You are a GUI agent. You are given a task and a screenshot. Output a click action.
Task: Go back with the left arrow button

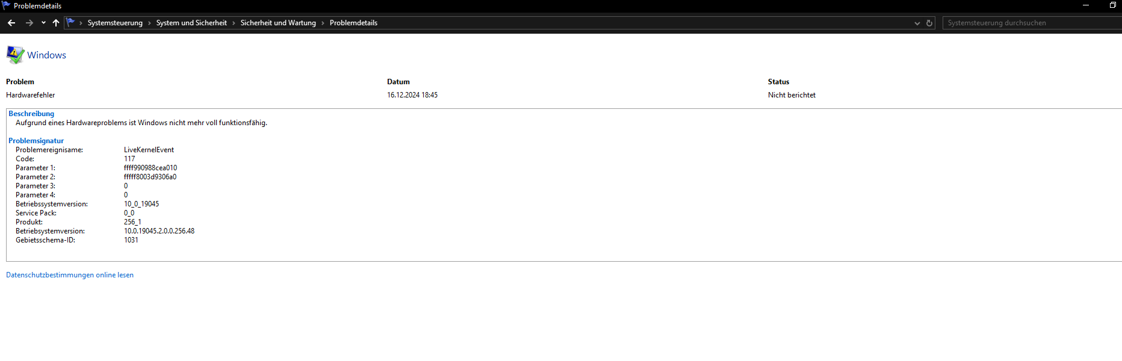(x=11, y=23)
